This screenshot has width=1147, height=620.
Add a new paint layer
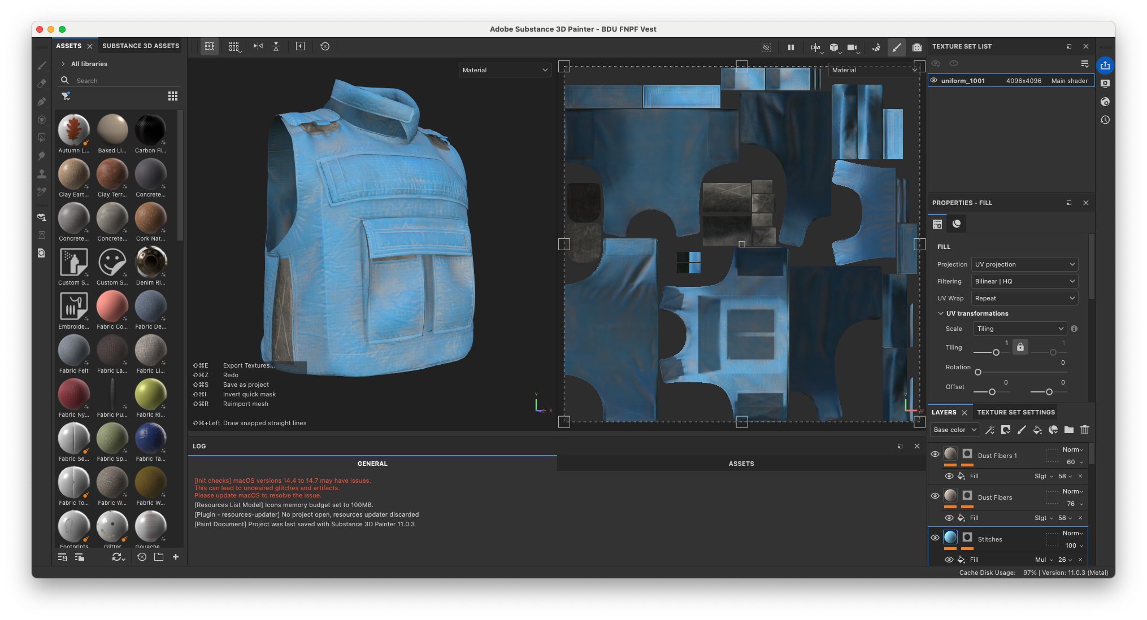[x=1022, y=430]
